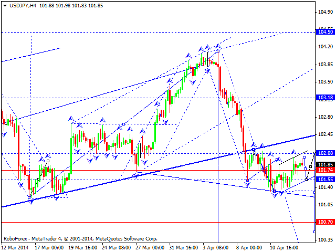Select the red 100.70 price level label

[325, 222]
